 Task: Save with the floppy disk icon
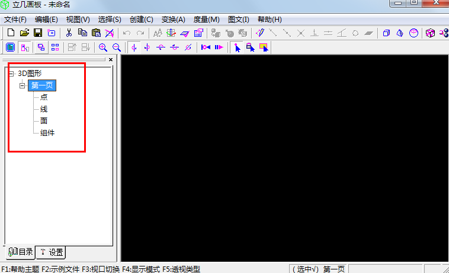[38, 33]
